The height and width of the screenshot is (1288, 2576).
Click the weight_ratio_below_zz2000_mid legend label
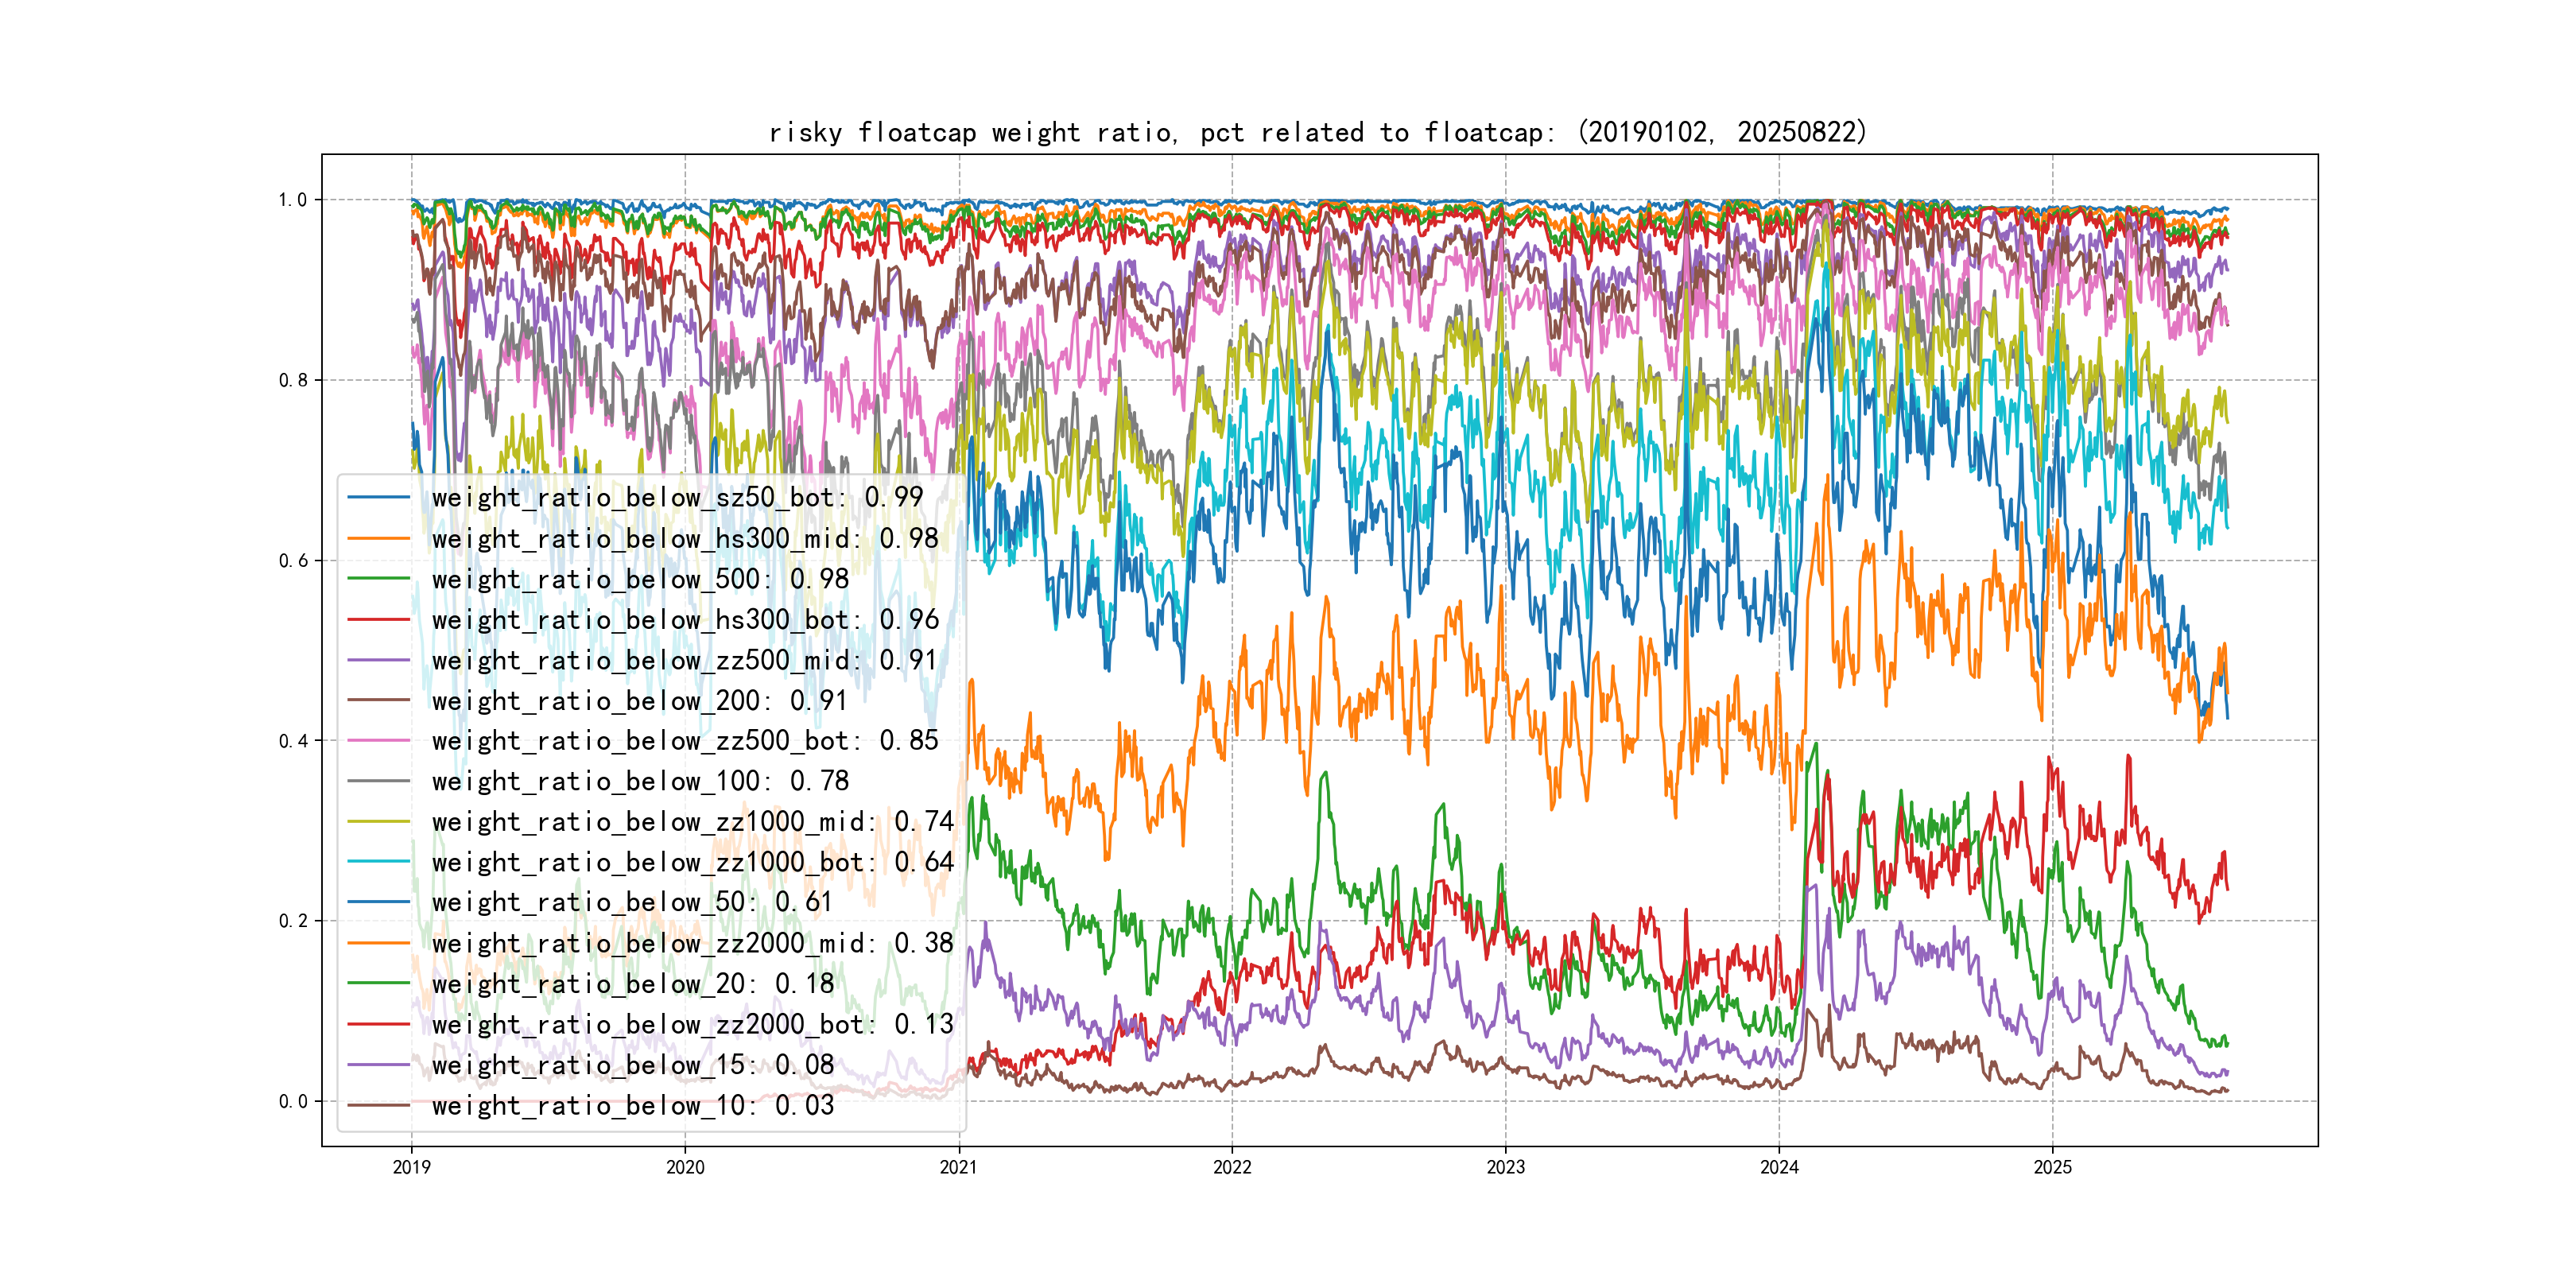(692, 943)
